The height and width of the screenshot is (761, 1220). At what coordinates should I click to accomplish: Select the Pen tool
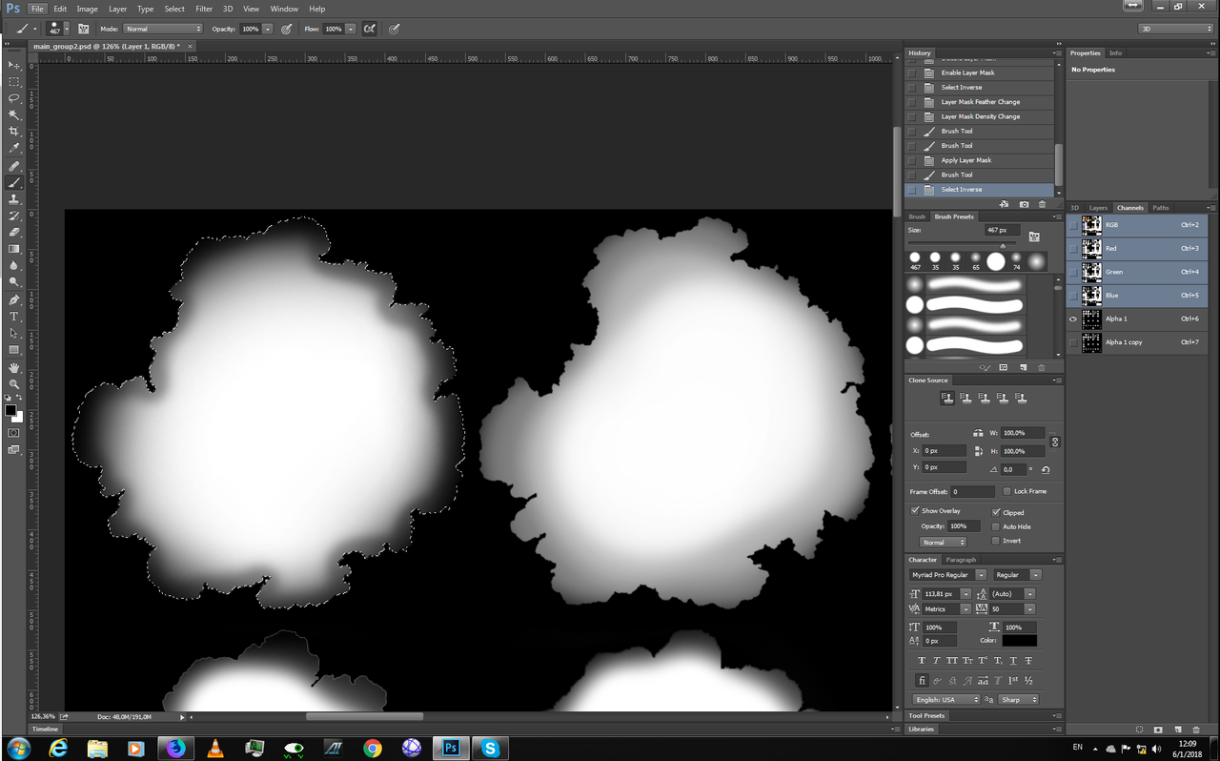pyautogui.click(x=14, y=299)
